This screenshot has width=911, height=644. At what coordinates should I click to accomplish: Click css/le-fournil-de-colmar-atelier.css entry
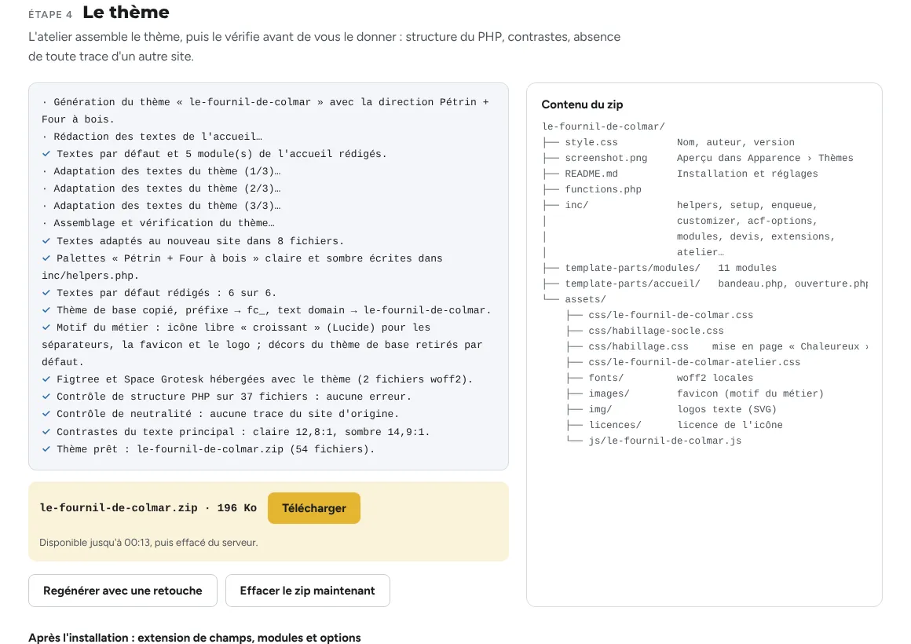(x=694, y=362)
